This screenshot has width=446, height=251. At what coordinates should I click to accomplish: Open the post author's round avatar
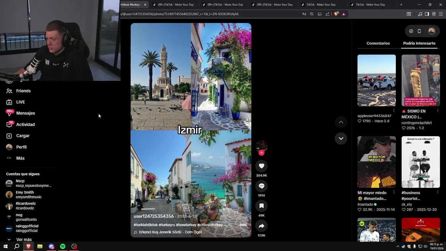click(261, 146)
